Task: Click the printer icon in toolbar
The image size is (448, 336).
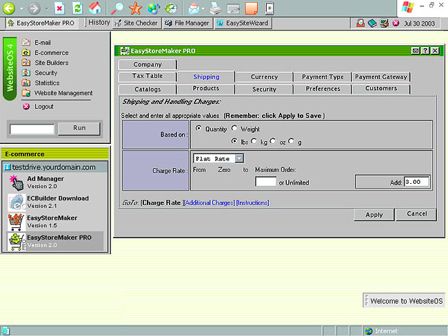Action: pos(214,8)
